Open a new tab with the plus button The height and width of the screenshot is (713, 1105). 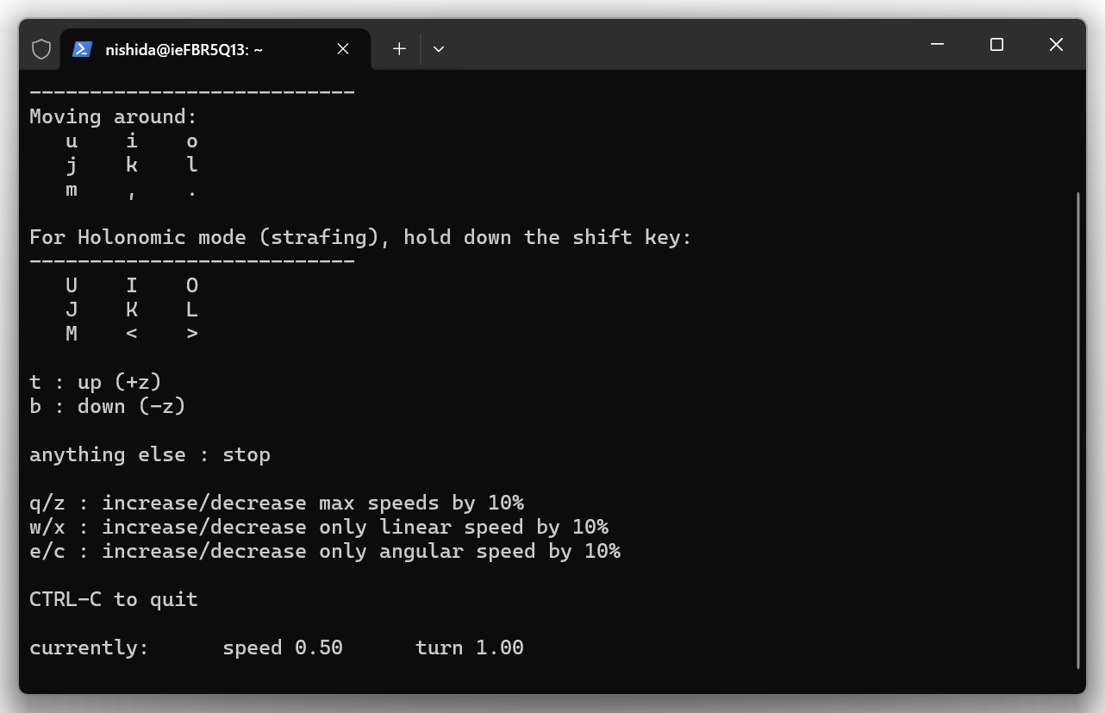coord(399,49)
